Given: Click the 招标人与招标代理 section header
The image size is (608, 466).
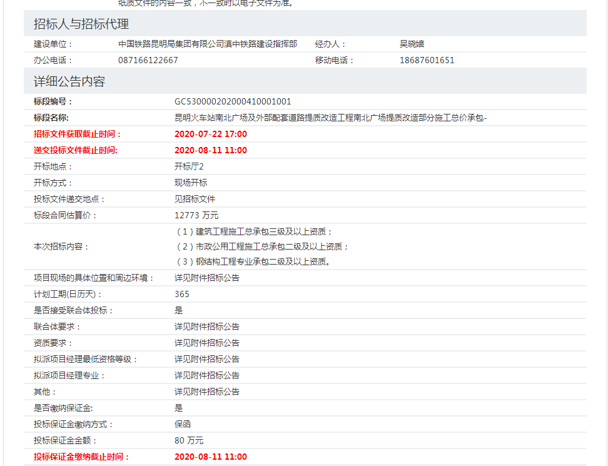Looking at the screenshot, I should point(81,24).
